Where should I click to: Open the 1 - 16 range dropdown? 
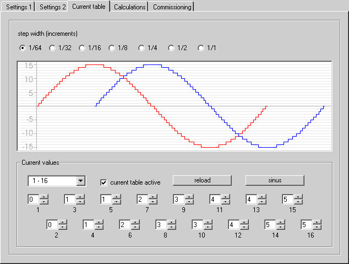(81, 181)
